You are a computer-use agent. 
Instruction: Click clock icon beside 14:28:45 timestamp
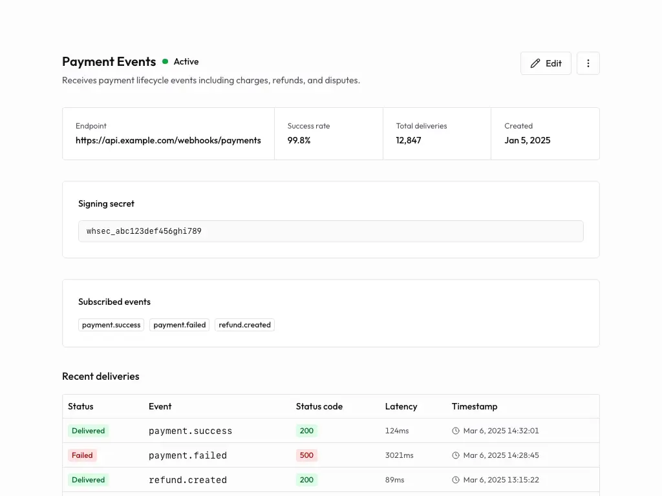pyautogui.click(x=456, y=455)
